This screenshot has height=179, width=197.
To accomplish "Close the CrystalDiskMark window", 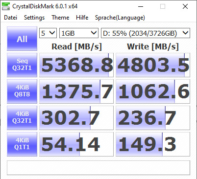I will pos(185,6).
